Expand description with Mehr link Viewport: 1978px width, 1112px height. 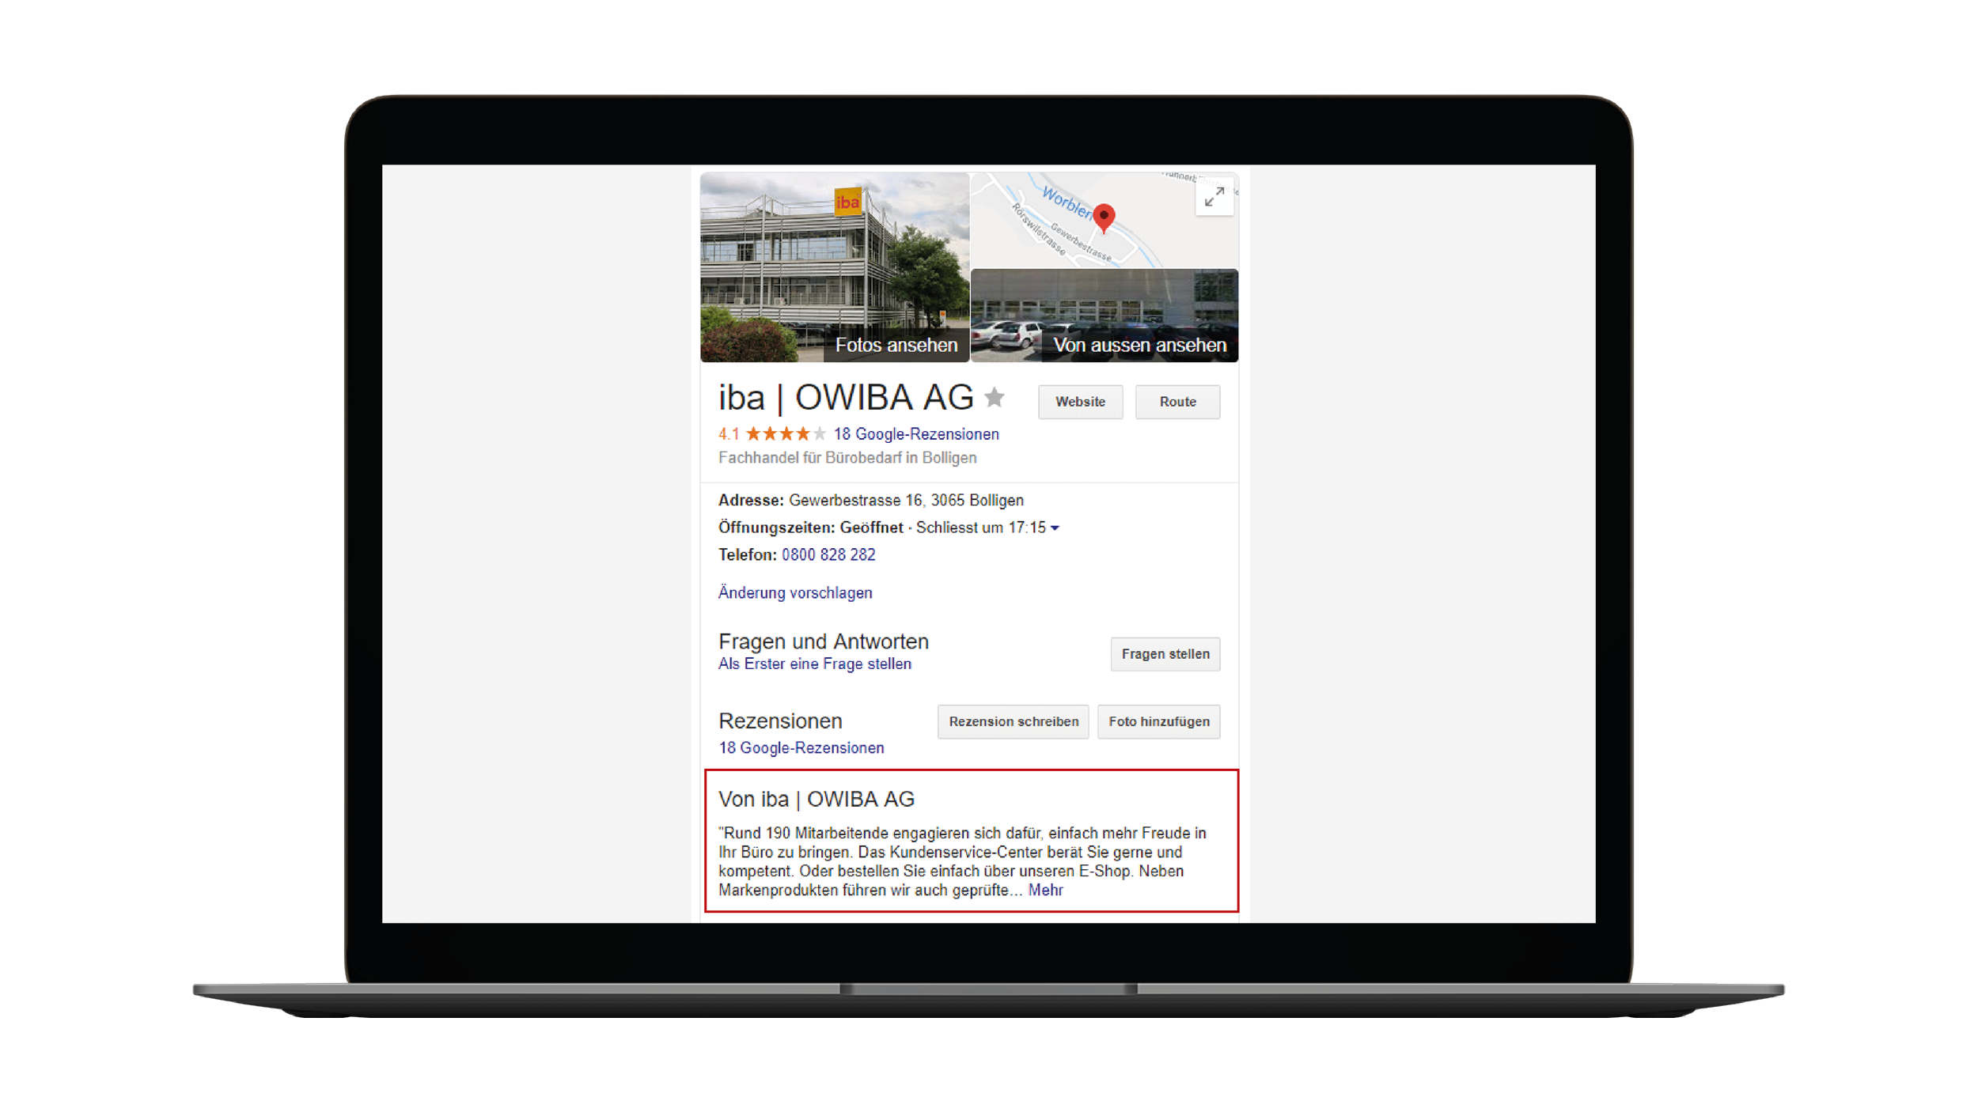tap(1045, 891)
